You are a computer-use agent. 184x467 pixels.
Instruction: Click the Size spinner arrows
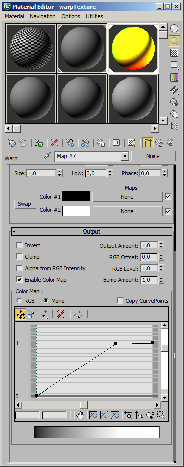pos(59,173)
